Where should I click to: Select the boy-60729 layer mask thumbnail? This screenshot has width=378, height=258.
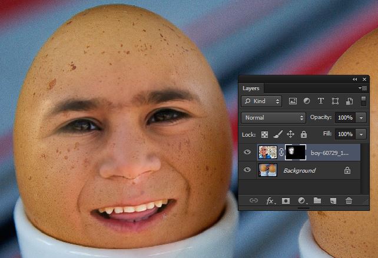[296, 153]
